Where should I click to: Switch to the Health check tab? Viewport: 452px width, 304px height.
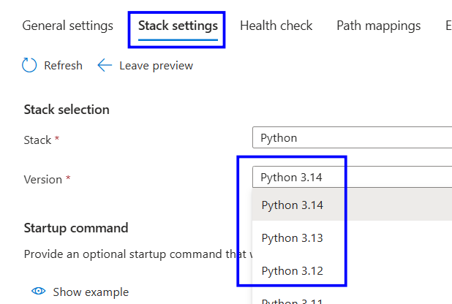(276, 26)
